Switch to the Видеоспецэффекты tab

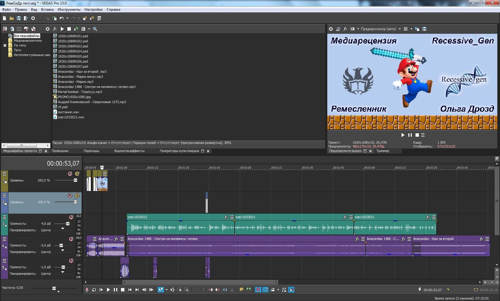click(129, 151)
